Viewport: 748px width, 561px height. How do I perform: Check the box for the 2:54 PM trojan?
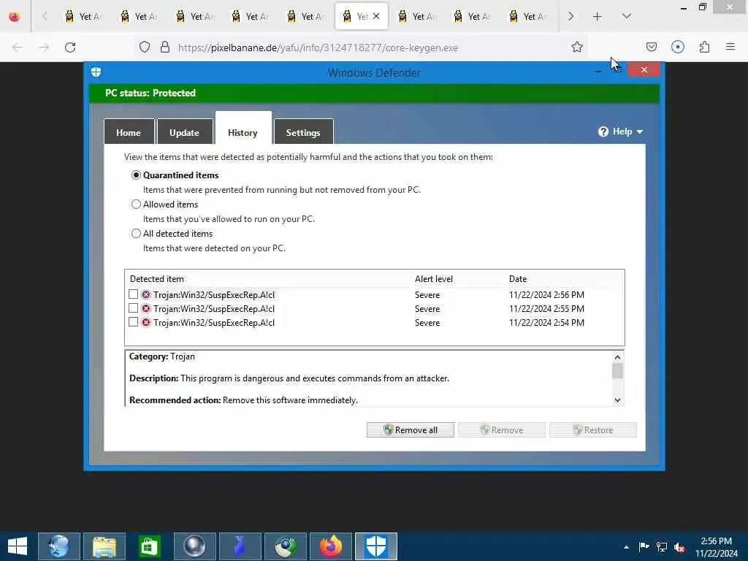tap(134, 322)
